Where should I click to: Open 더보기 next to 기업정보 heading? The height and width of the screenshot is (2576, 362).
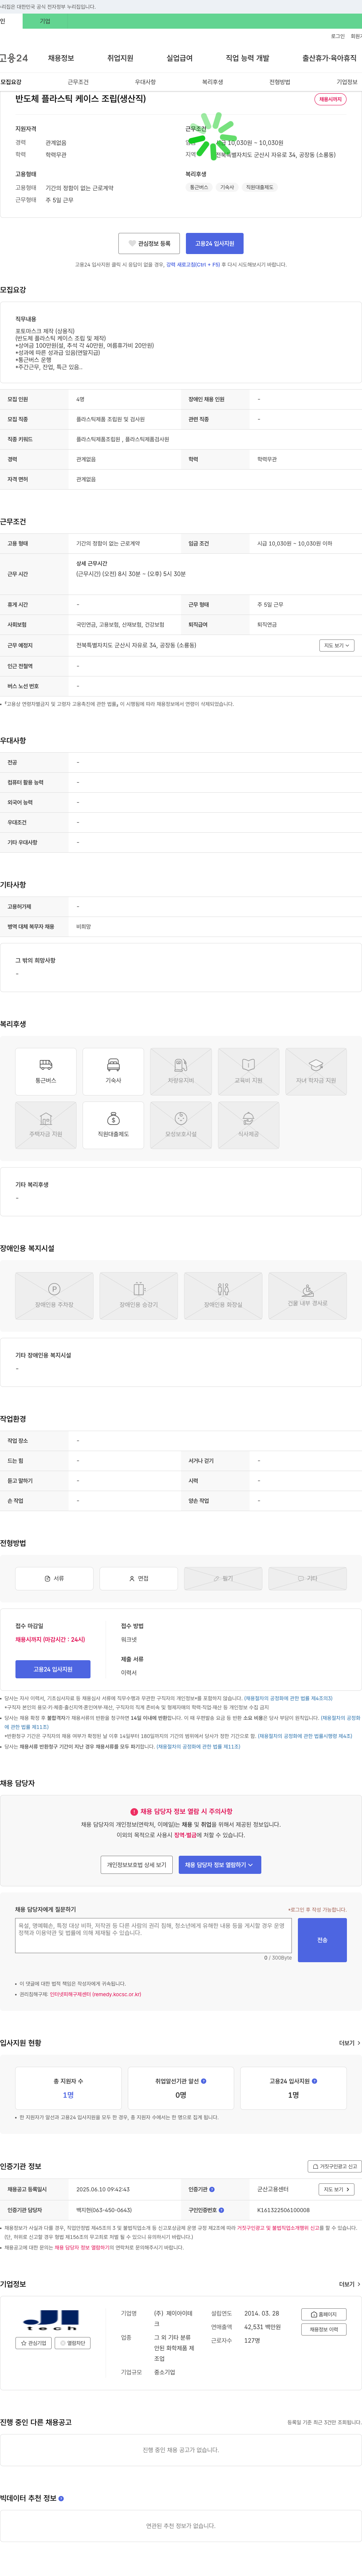[349, 2284]
